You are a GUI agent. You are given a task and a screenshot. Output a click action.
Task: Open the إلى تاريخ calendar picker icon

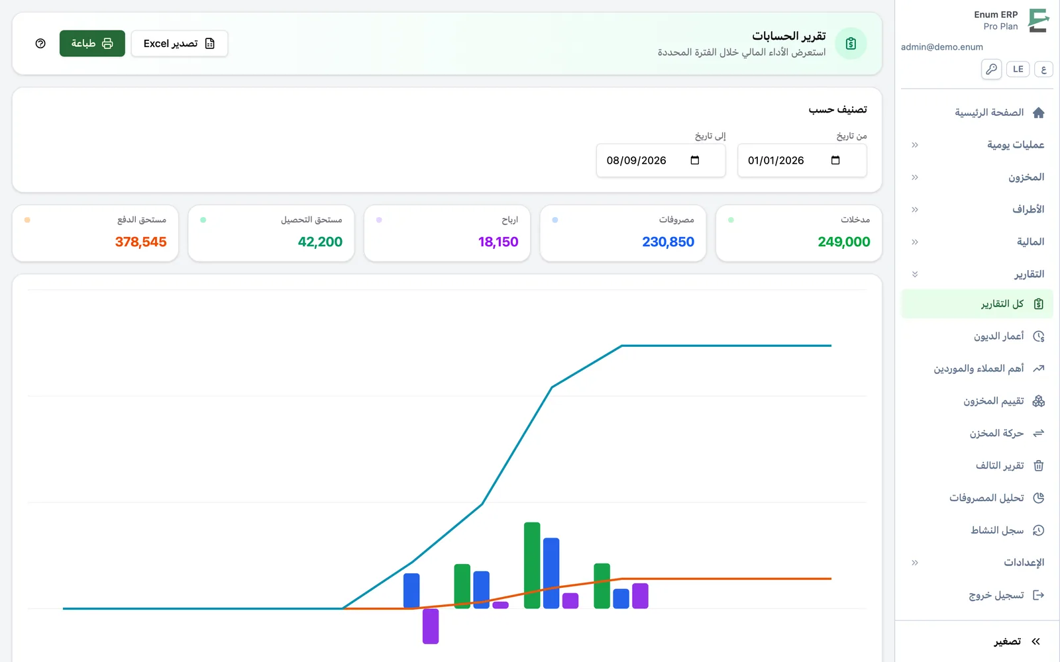(695, 160)
